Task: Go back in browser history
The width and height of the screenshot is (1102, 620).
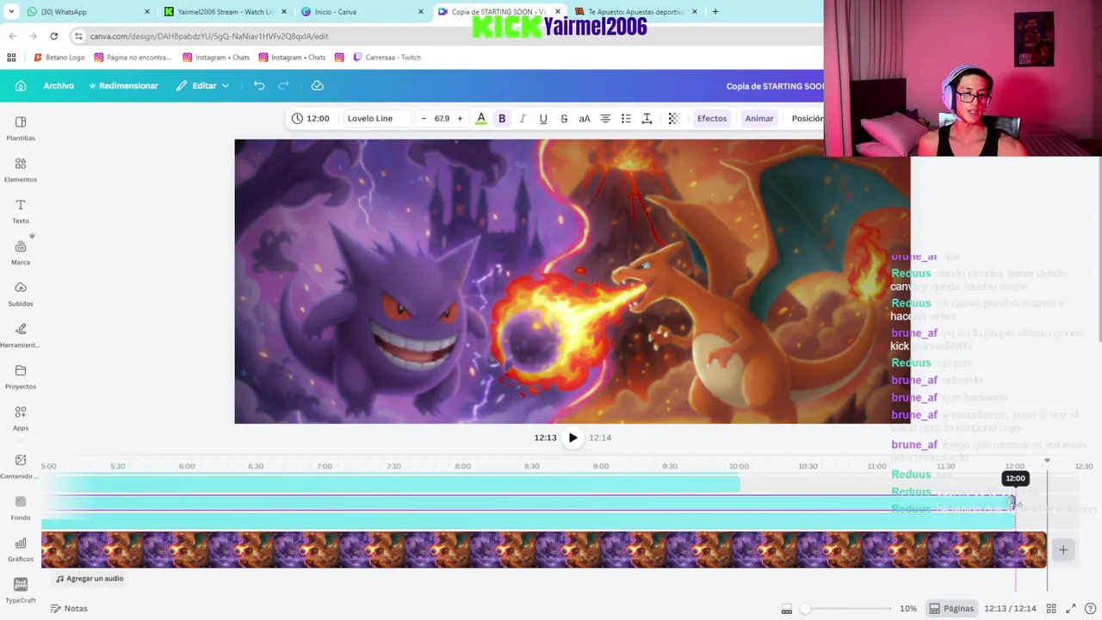Action: [13, 36]
